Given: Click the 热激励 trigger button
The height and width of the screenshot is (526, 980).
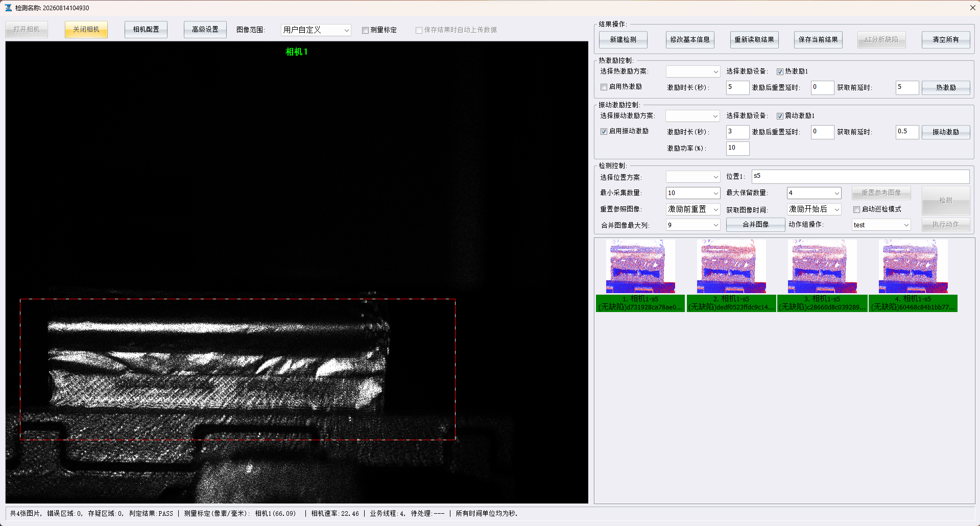Looking at the screenshot, I should pyautogui.click(x=946, y=88).
